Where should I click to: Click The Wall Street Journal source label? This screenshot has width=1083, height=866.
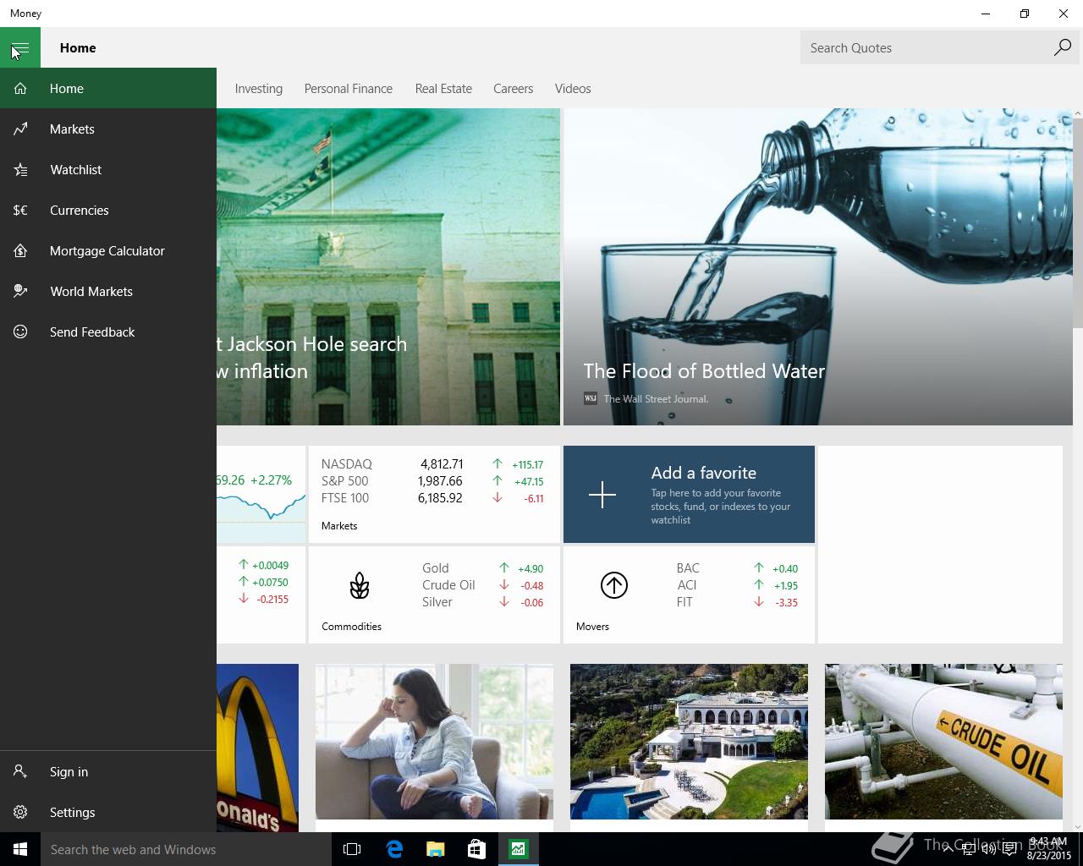tap(656, 399)
